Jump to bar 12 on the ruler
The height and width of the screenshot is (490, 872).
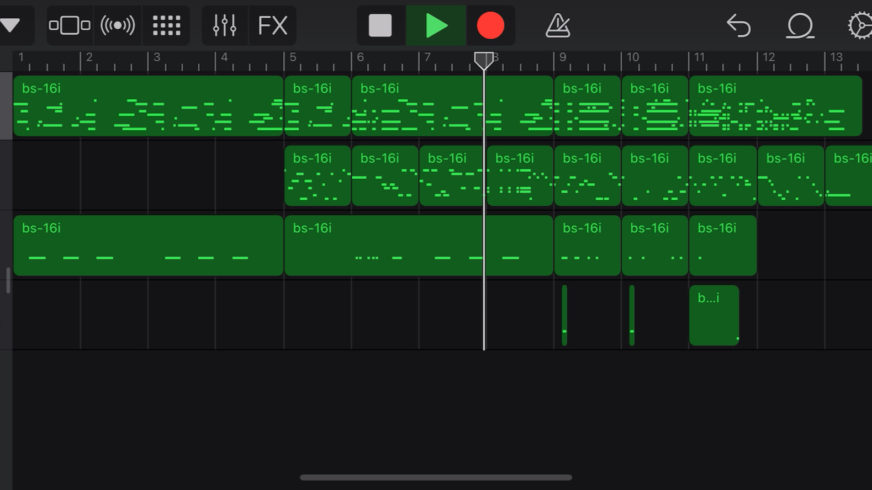(x=769, y=57)
